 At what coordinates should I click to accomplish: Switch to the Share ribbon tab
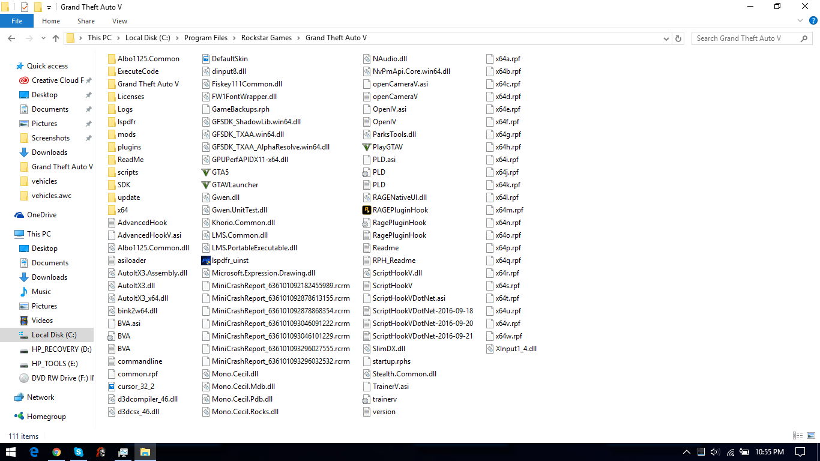point(86,21)
